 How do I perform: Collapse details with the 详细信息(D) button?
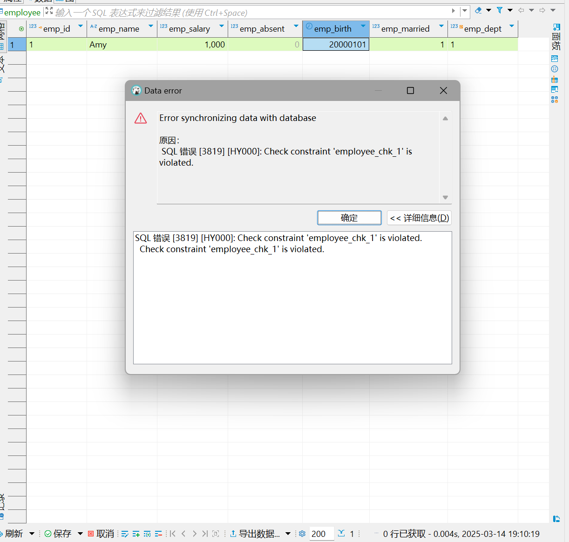coord(419,218)
